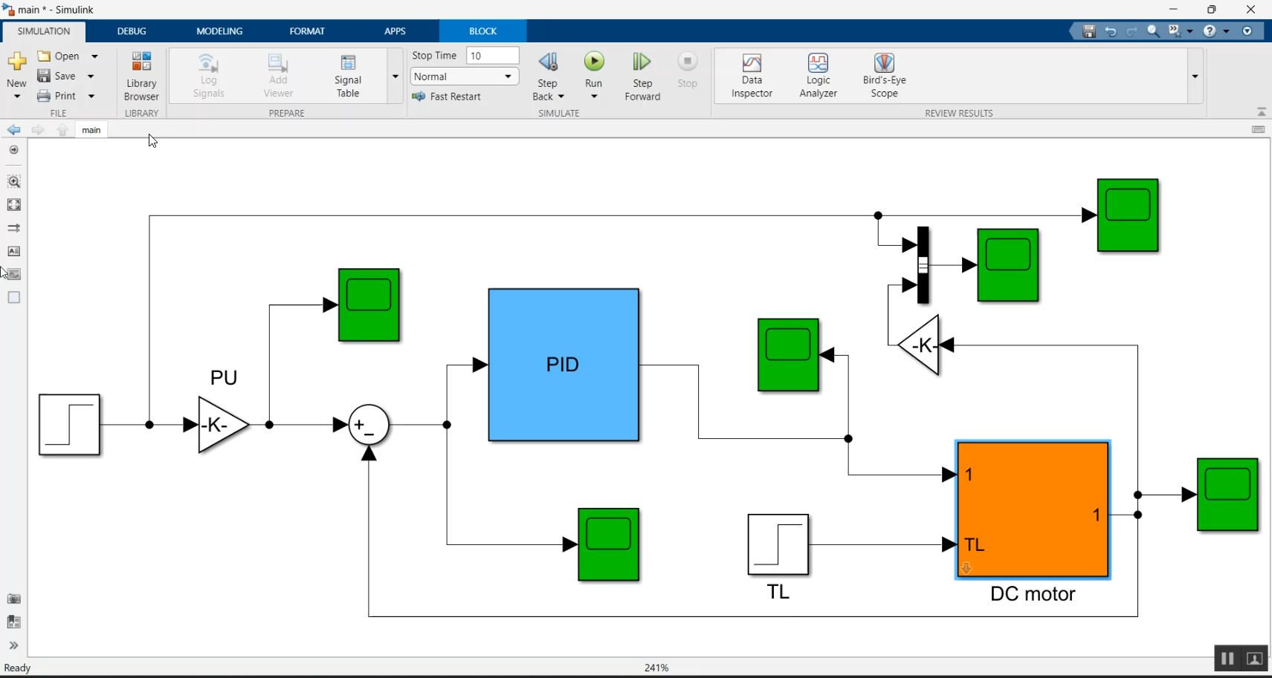This screenshot has height=678, width=1272.
Task: Click the New model icon
Action: click(16, 61)
